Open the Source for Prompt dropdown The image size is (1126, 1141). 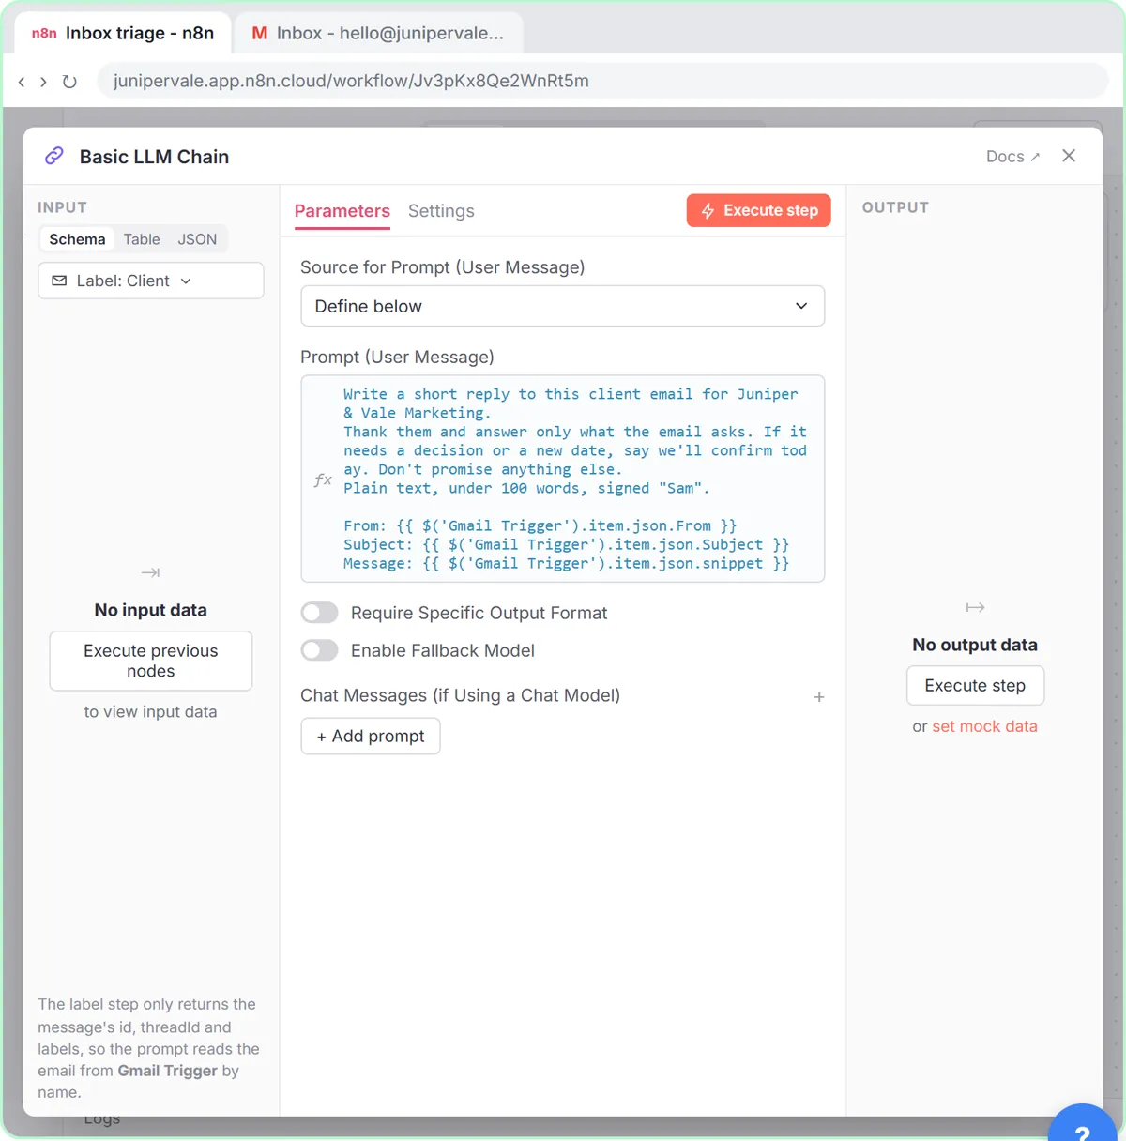tap(563, 306)
